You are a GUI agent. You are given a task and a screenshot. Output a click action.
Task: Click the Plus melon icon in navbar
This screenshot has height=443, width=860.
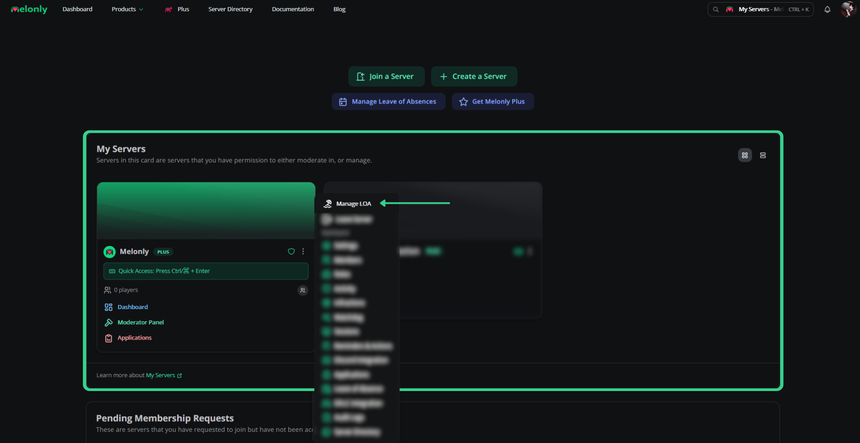(x=169, y=9)
